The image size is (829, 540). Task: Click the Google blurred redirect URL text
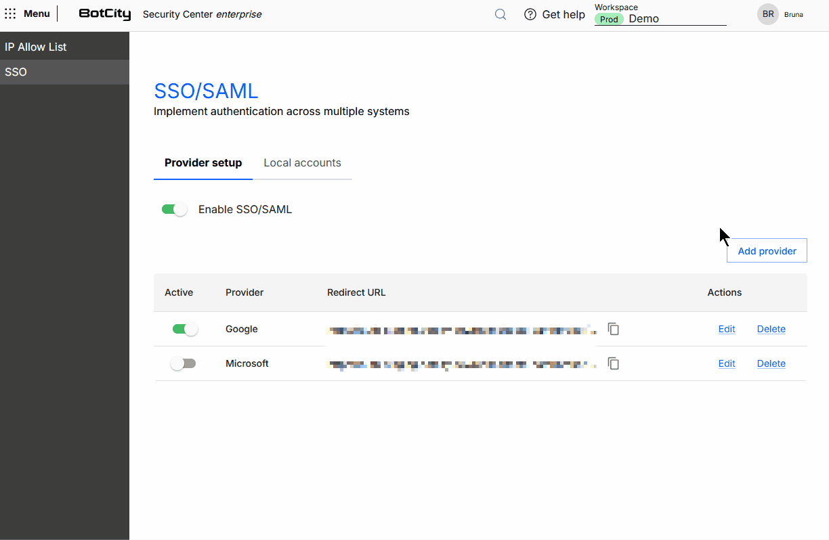[x=461, y=330]
